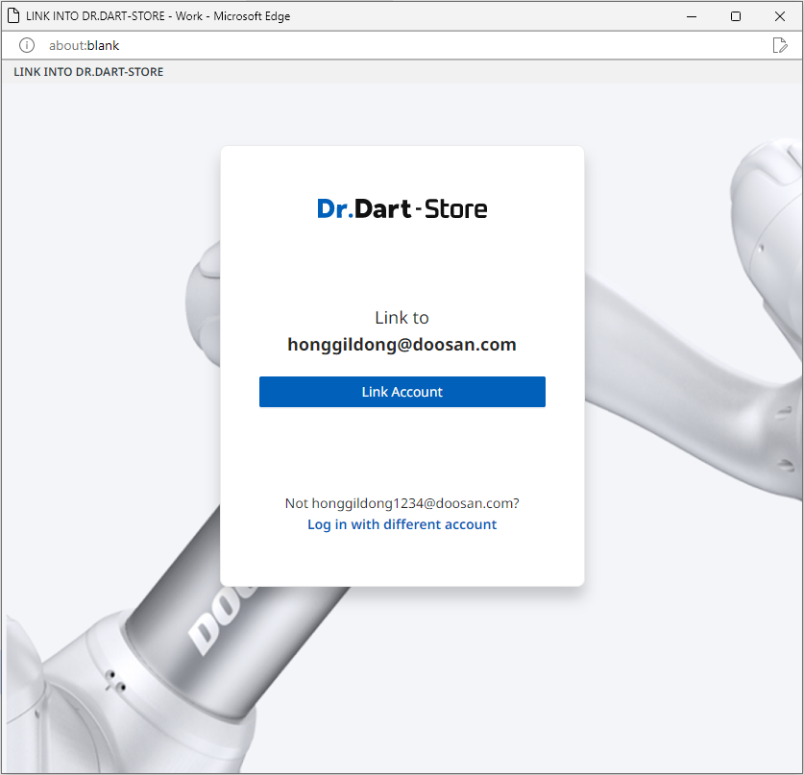
Task: Click the page edit icon in address bar
Action: (x=779, y=46)
